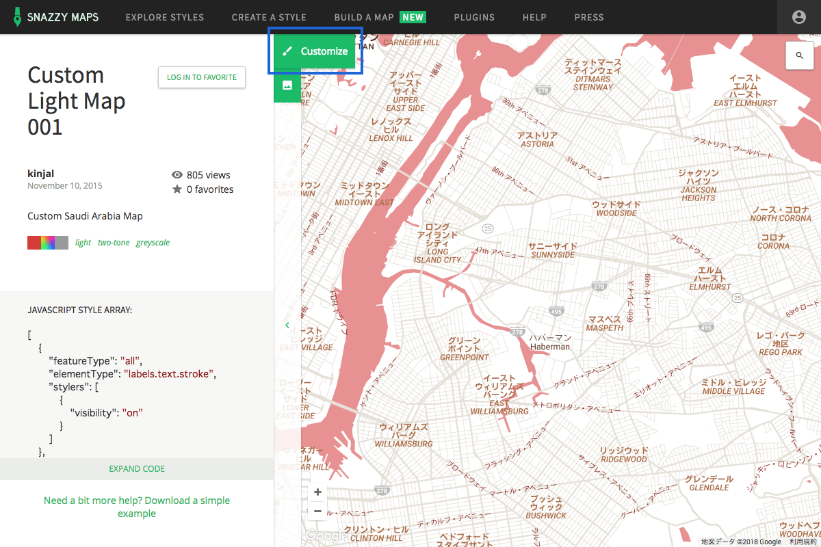Image resolution: width=821 pixels, height=547 pixels.
Task: Click the red color swatch
Action: [x=34, y=243]
